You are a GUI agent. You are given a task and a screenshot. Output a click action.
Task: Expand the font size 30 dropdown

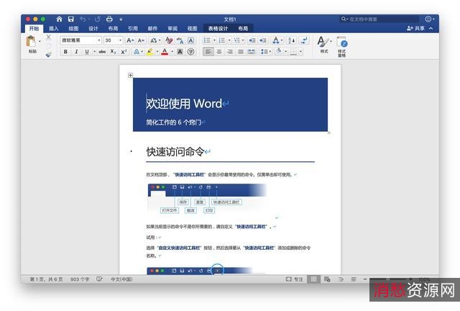pyautogui.click(x=120, y=40)
